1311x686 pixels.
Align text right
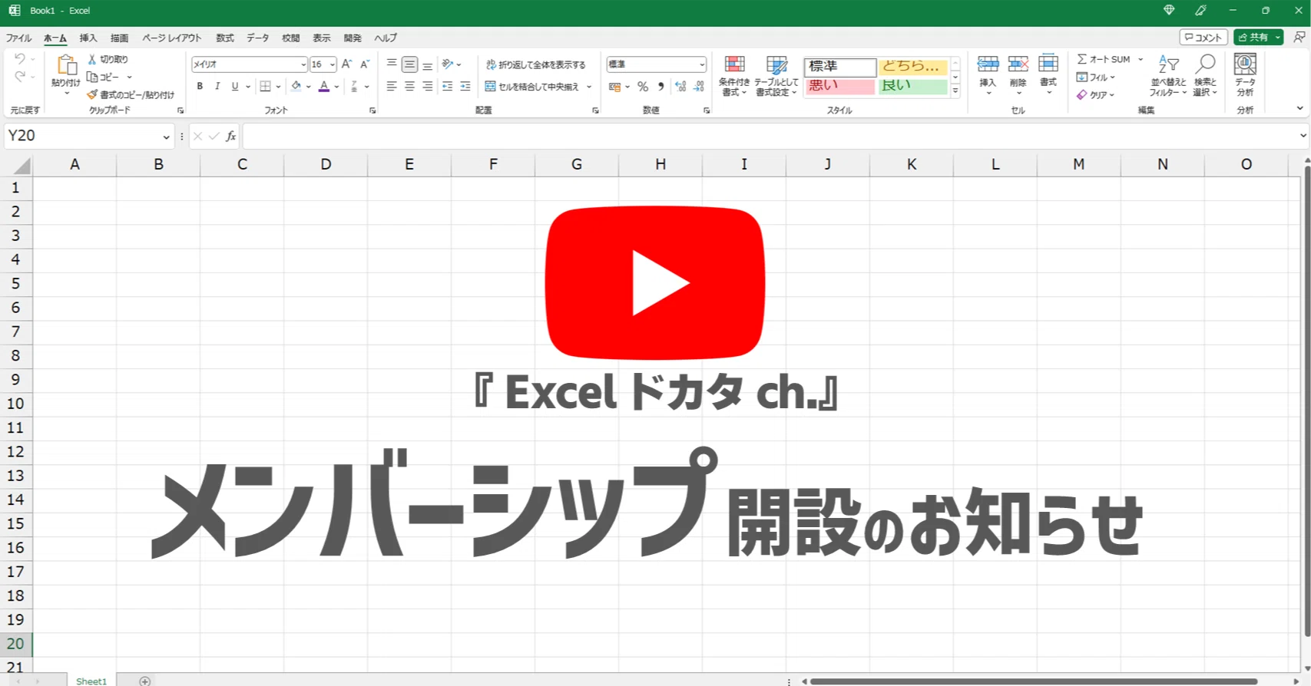point(427,87)
